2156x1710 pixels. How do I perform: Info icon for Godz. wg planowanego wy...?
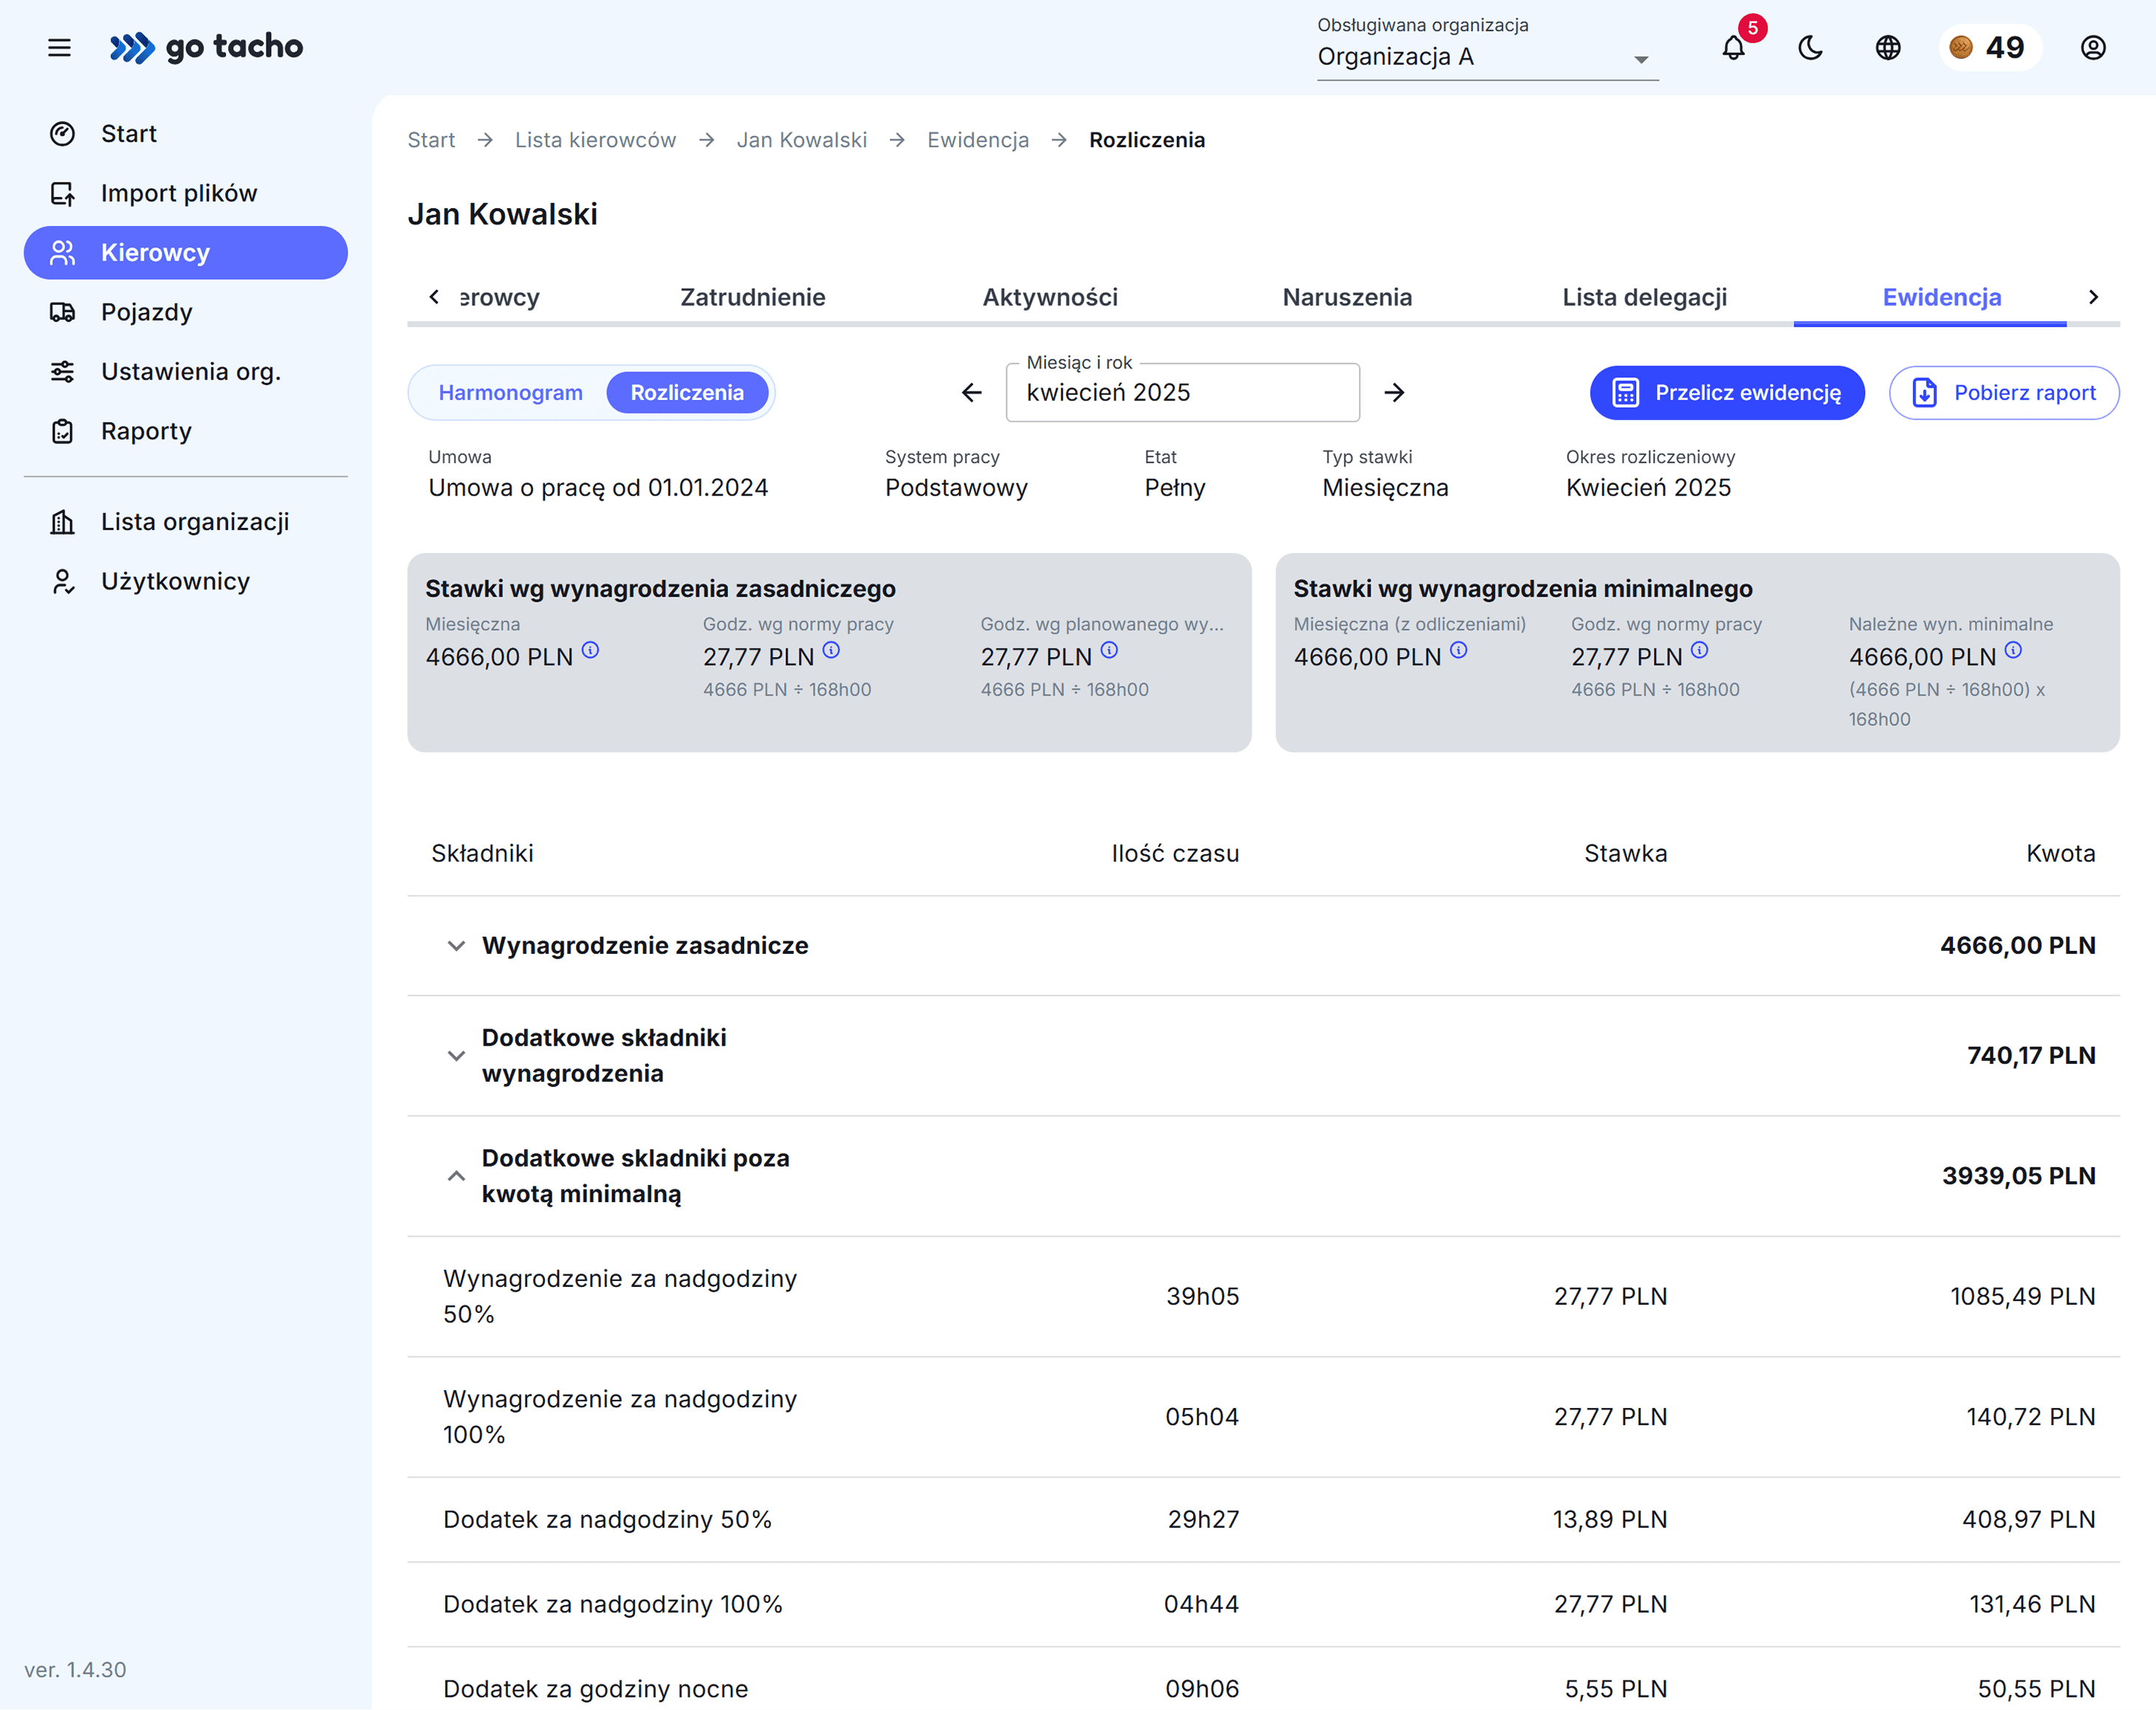[x=1109, y=650]
